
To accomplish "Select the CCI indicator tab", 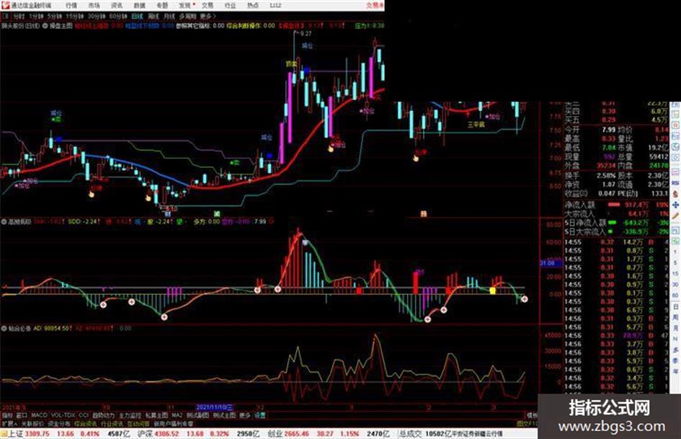I will (x=84, y=415).
